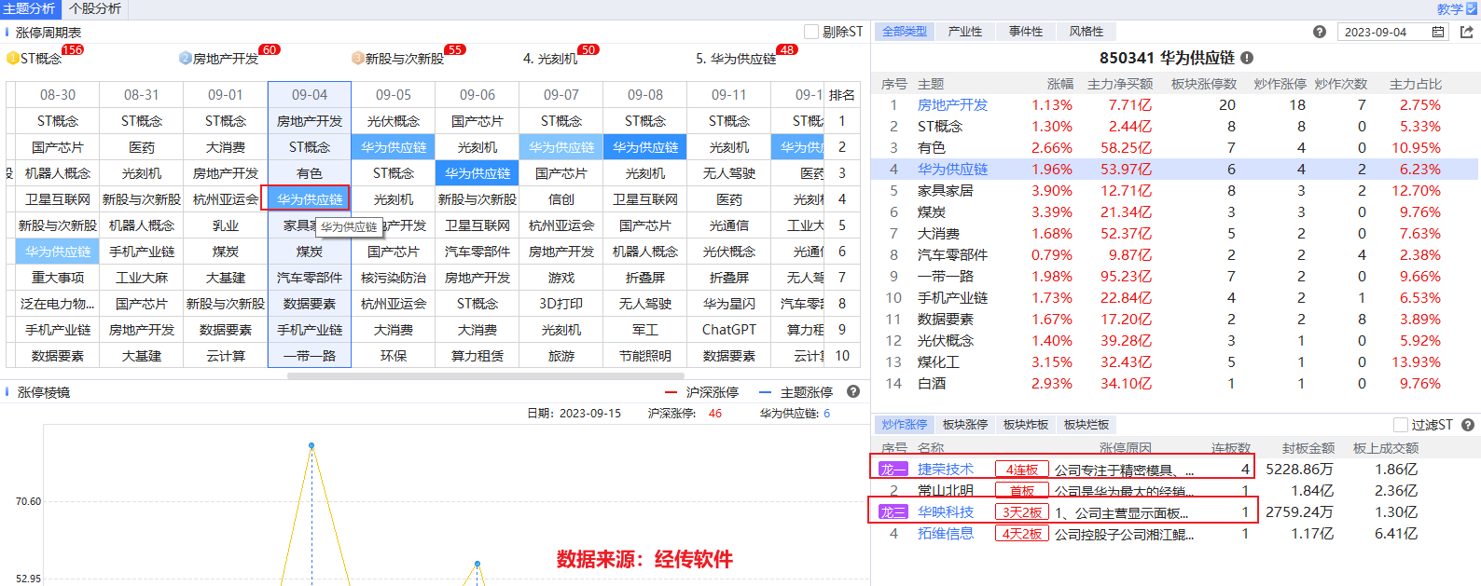
Task: Click the blue rank-2 medal beside 房地产开发
Action: (185, 58)
